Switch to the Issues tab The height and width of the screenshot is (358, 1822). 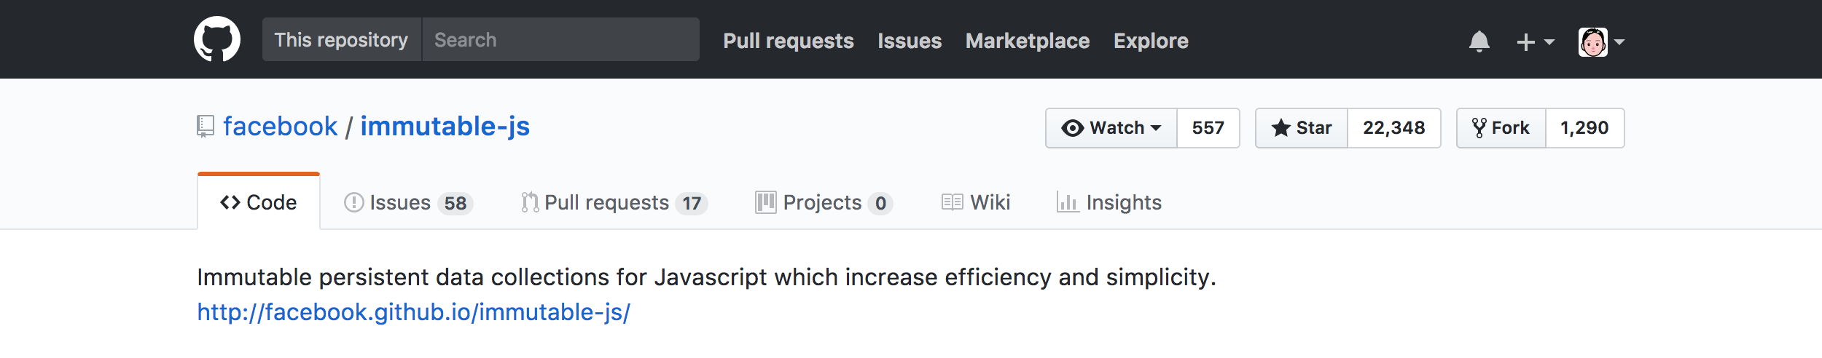(408, 202)
